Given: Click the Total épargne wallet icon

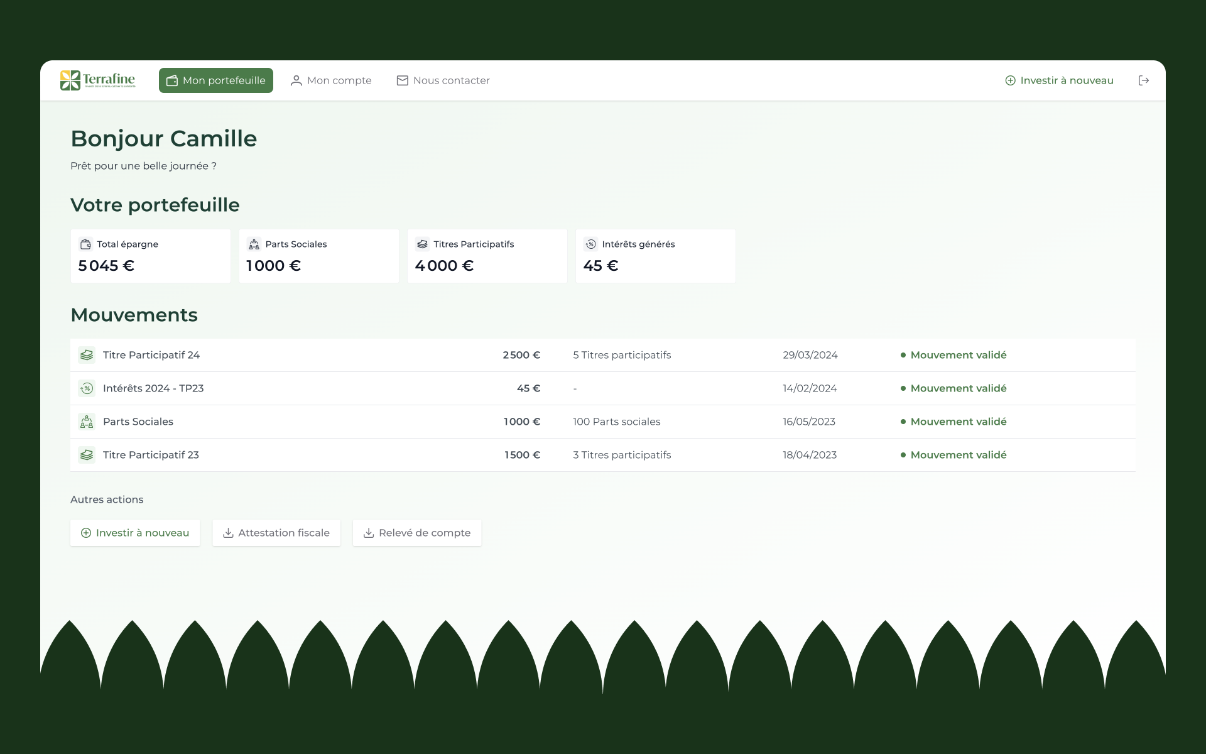Looking at the screenshot, I should [x=85, y=244].
